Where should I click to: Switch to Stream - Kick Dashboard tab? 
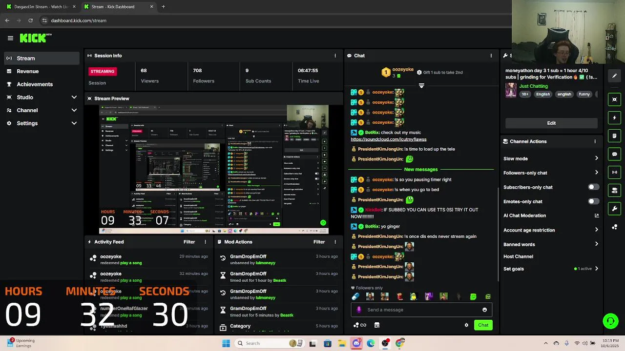point(118,7)
